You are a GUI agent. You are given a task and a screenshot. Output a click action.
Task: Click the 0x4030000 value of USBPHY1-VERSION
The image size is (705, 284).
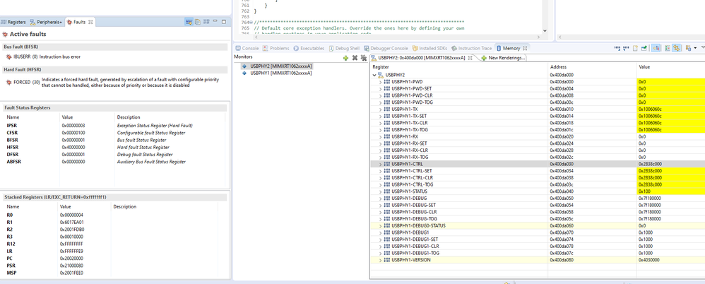648,260
